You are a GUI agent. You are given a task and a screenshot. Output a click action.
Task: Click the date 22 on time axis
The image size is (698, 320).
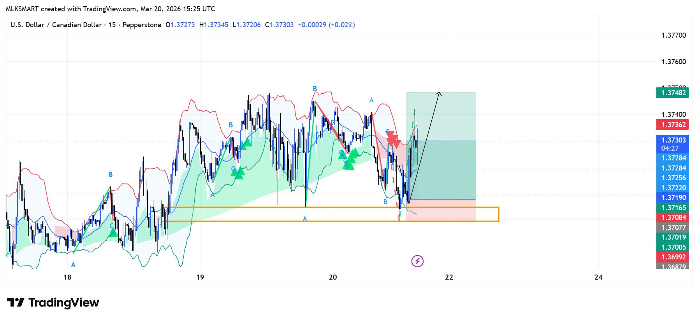[449, 277]
